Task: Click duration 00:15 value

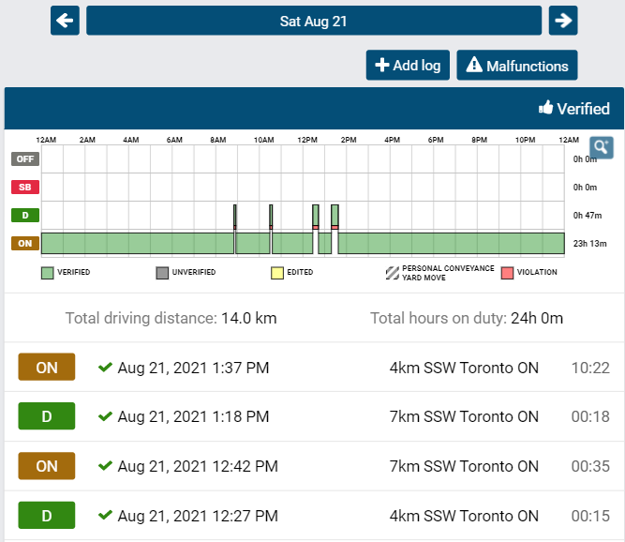Action: 590,516
